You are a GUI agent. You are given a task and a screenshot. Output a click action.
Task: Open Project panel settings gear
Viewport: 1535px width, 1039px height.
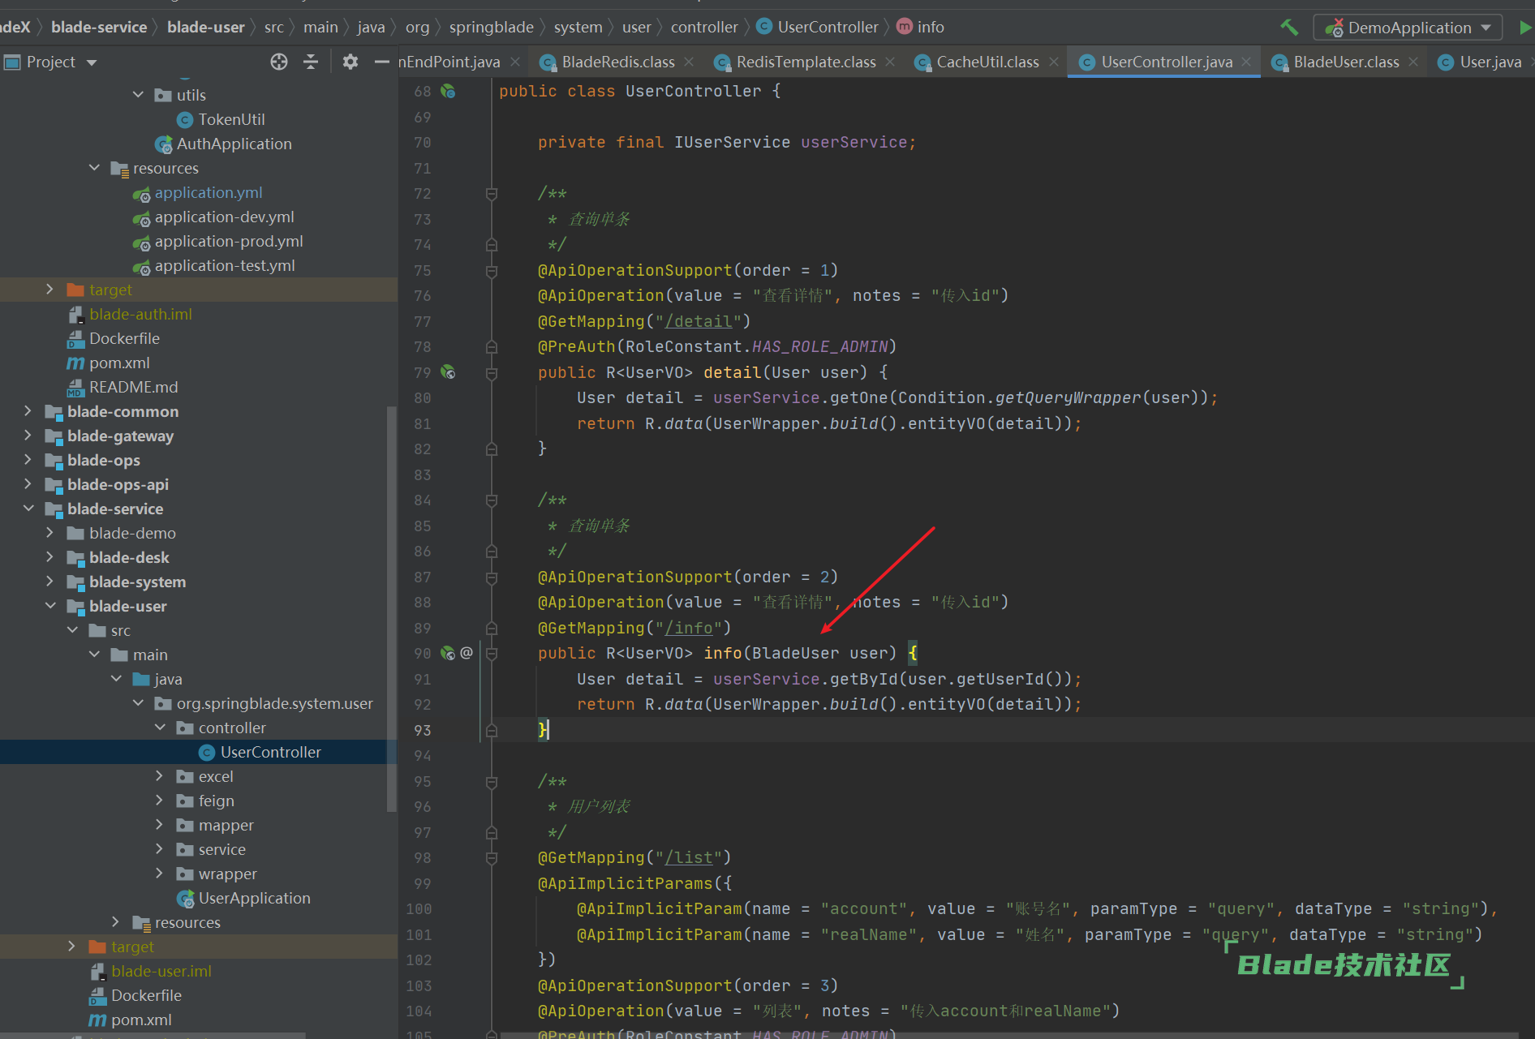pos(350,62)
